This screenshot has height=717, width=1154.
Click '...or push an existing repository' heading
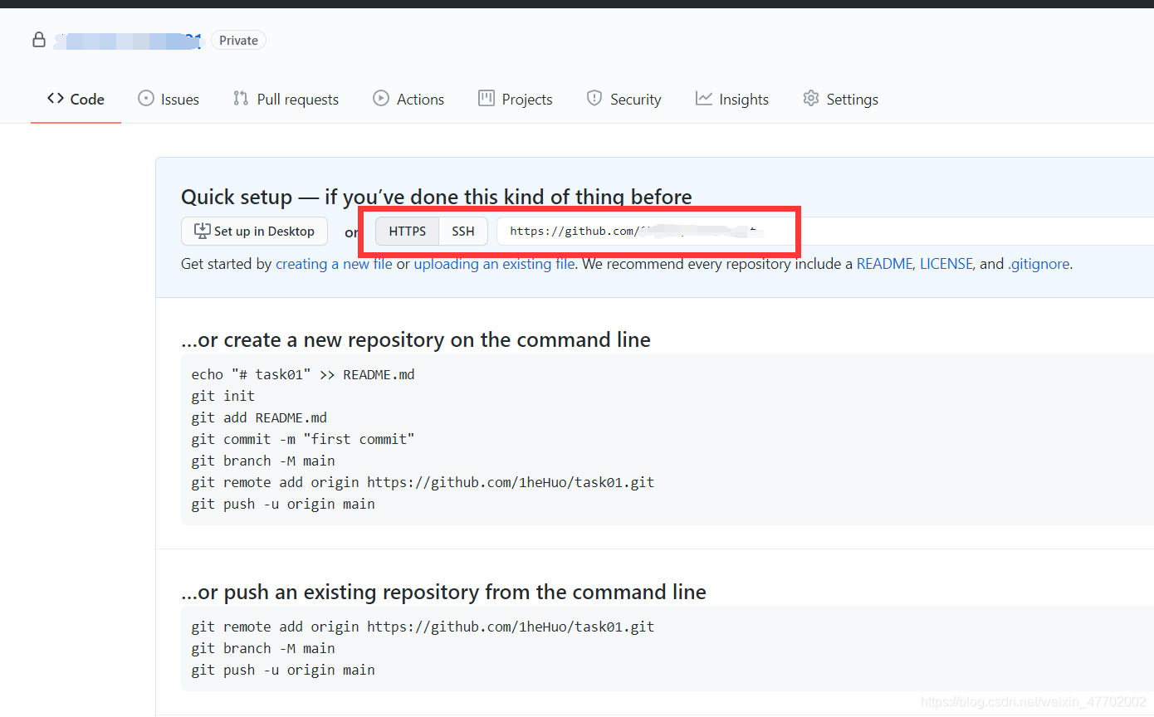443,592
